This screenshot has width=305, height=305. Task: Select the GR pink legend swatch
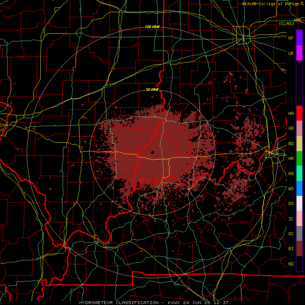(299, 128)
